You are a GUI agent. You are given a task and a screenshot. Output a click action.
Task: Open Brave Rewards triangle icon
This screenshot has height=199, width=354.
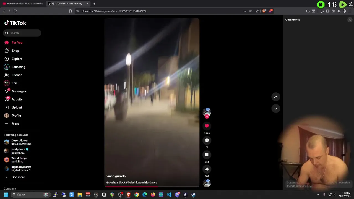[270, 11]
